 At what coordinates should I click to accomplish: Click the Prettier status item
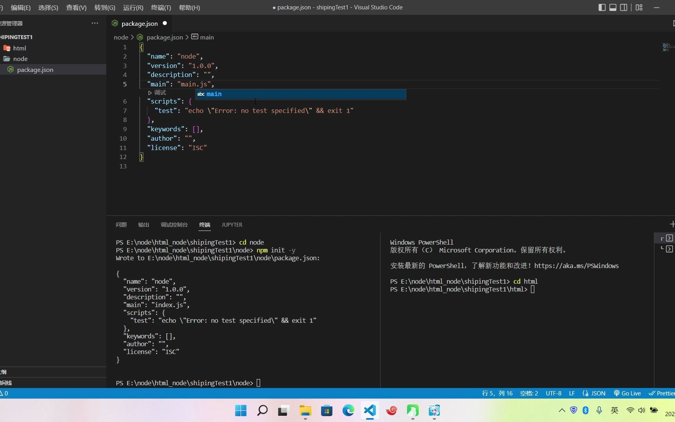[x=662, y=393]
